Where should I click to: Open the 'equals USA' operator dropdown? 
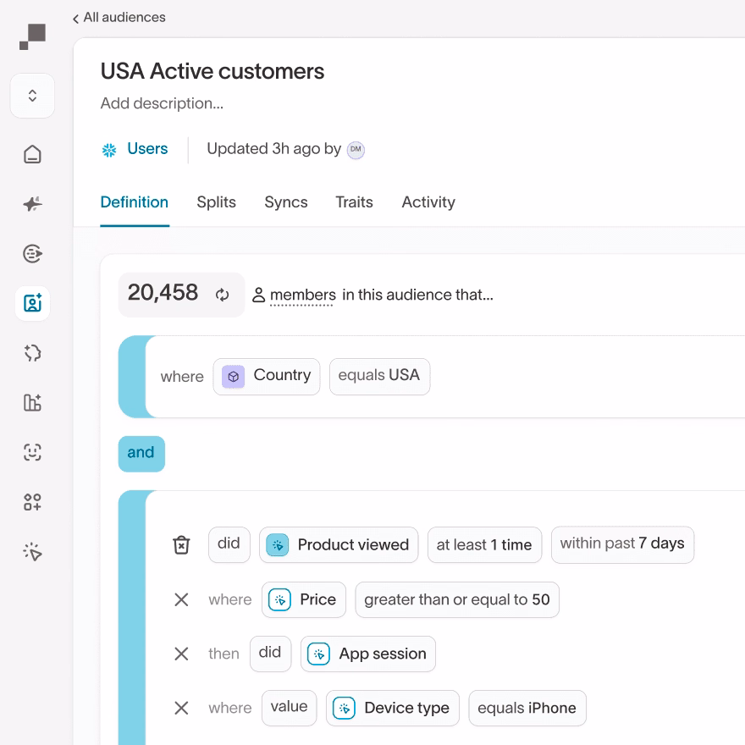coord(379,376)
